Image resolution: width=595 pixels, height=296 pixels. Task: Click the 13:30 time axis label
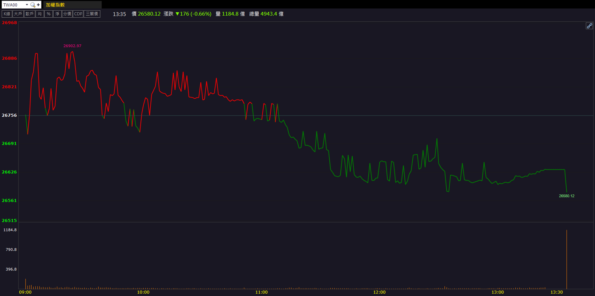556,292
